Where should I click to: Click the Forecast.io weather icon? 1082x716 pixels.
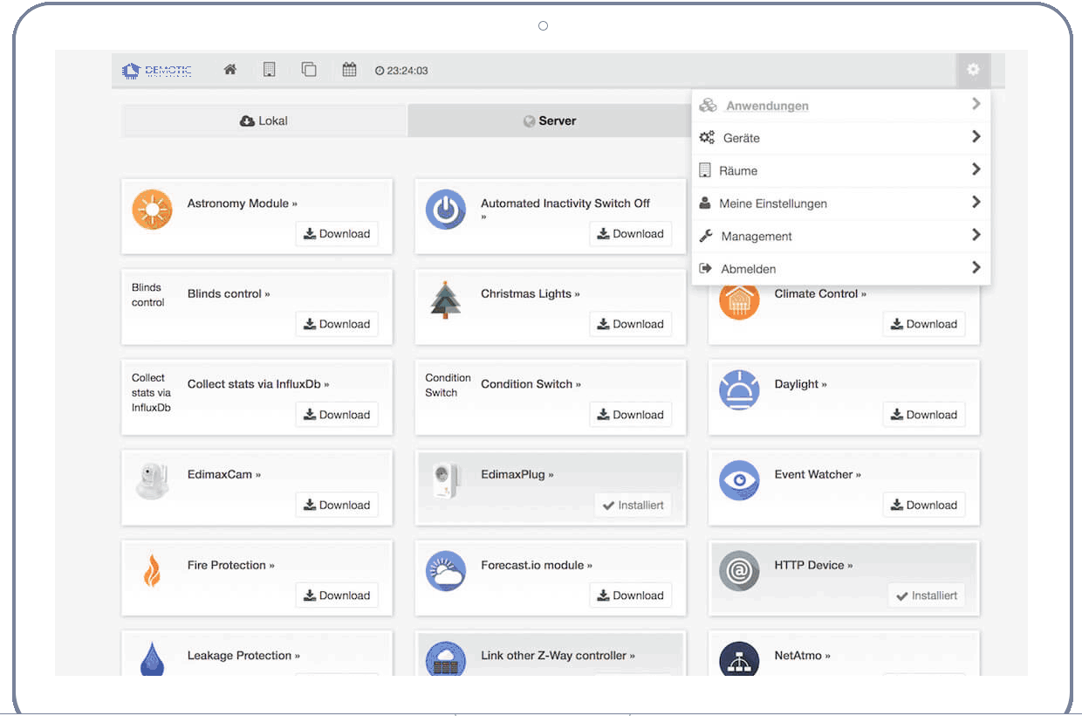point(446,572)
